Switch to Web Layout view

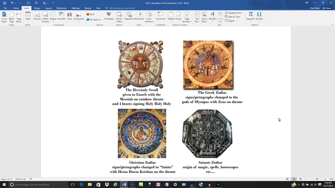(300, 179)
